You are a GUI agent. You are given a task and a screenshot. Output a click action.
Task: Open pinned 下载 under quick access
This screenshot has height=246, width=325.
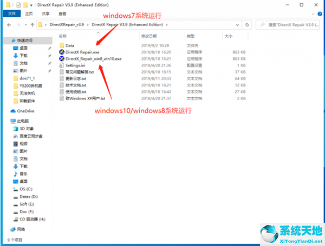click(23, 56)
